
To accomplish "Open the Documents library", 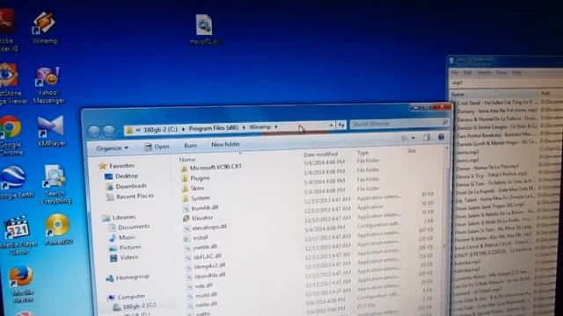I will tap(129, 227).
